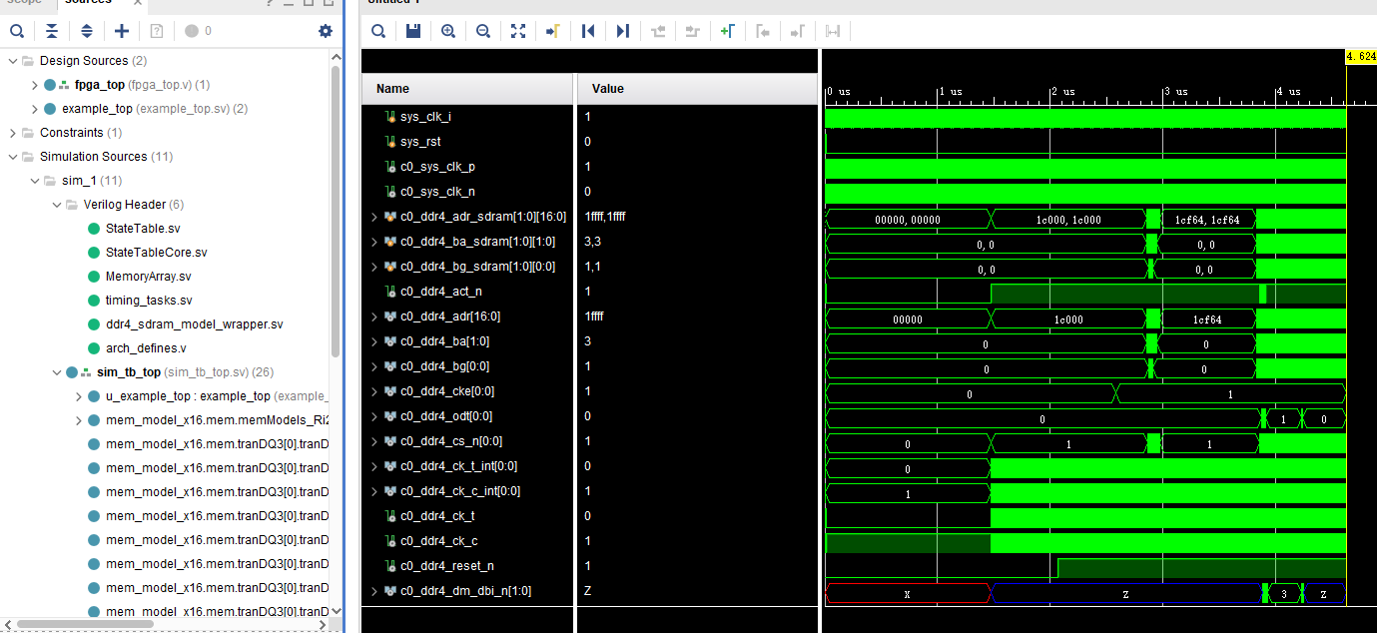Expand the u_example_top instance node

[x=79, y=396]
